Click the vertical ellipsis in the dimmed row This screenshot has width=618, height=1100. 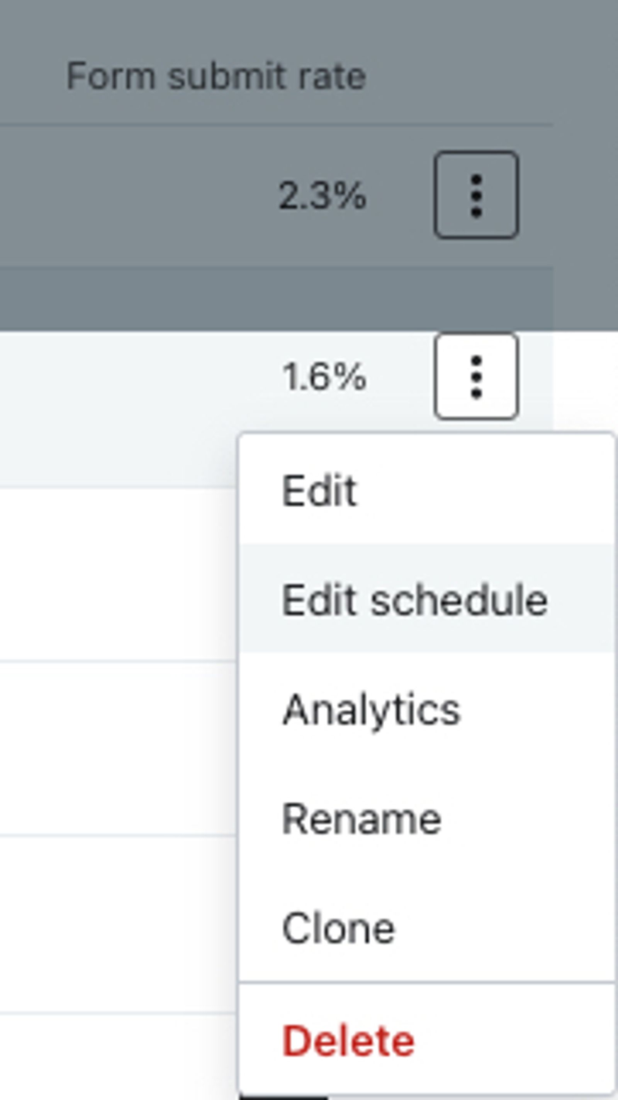pos(476,195)
